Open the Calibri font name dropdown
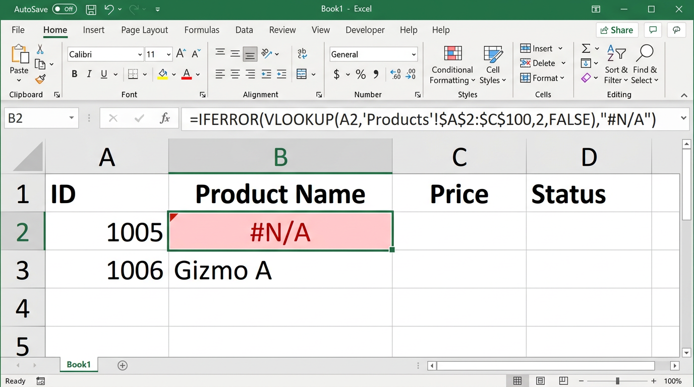 [x=140, y=54]
